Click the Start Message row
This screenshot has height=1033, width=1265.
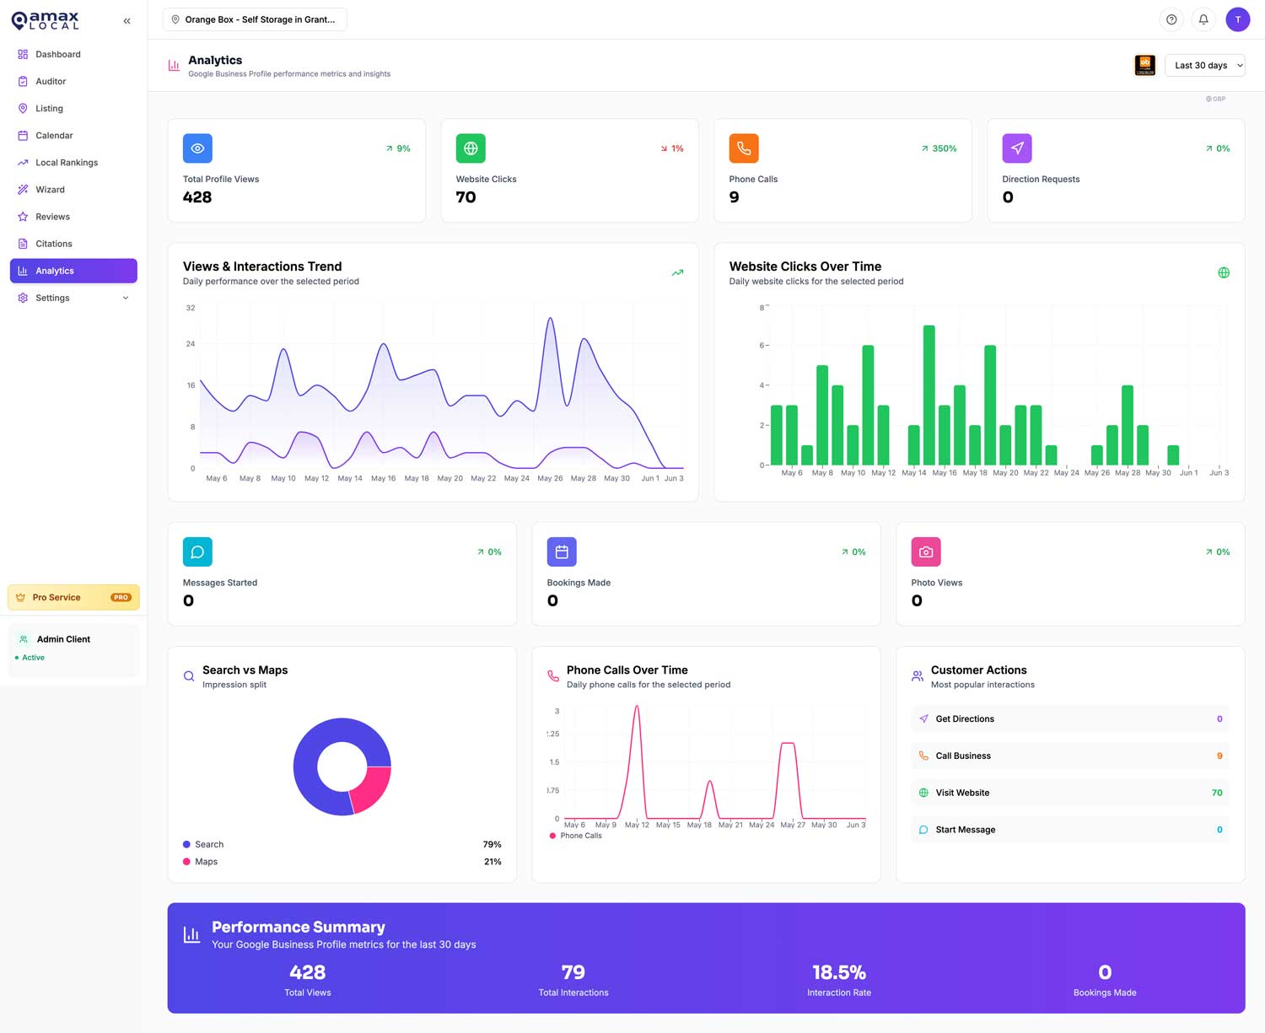[x=1070, y=830]
